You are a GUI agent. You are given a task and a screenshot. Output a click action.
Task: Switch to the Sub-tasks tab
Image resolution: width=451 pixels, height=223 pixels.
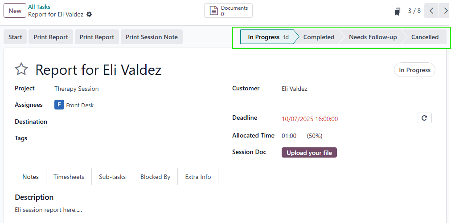pyautogui.click(x=112, y=177)
